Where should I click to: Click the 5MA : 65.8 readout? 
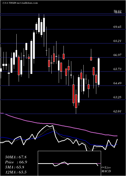[x=15, y=167]
